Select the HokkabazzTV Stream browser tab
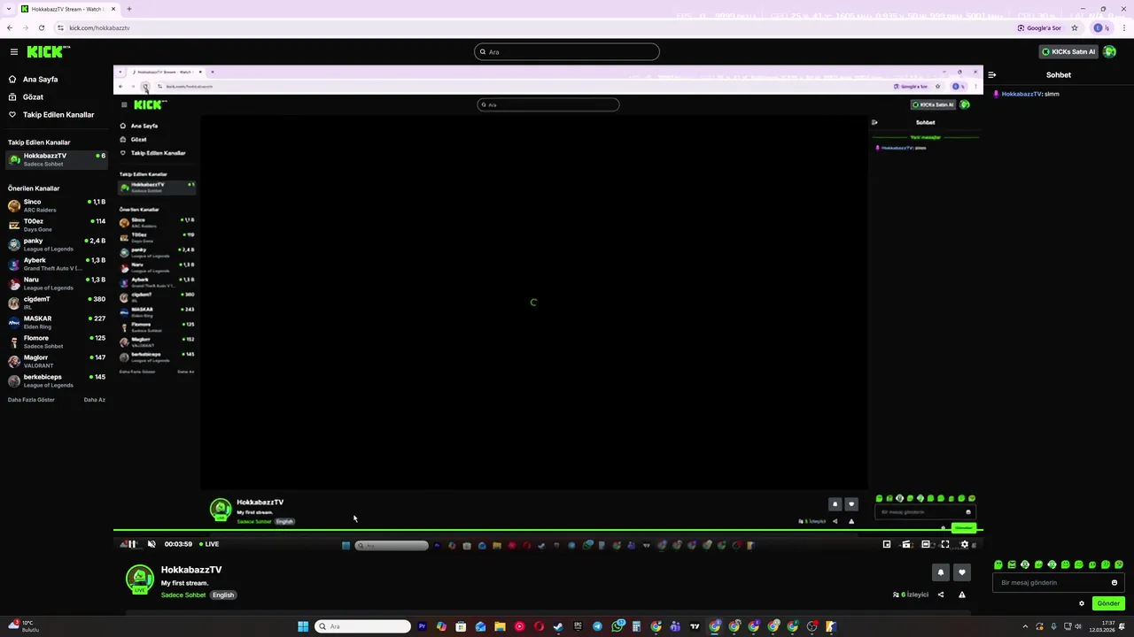Image resolution: width=1134 pixels, height=637 pixels. coord(67,9)
